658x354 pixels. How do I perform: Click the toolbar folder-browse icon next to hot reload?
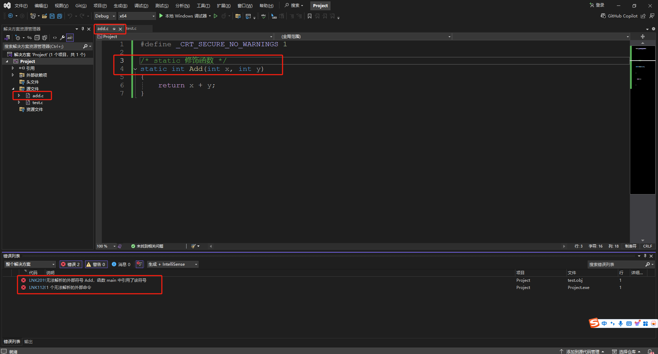coord(238,16)
